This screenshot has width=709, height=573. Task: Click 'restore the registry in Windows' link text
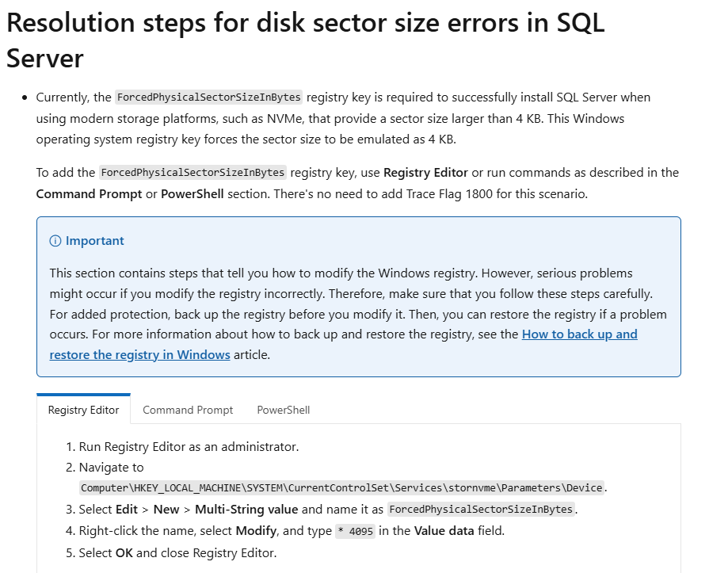(139, 354)
